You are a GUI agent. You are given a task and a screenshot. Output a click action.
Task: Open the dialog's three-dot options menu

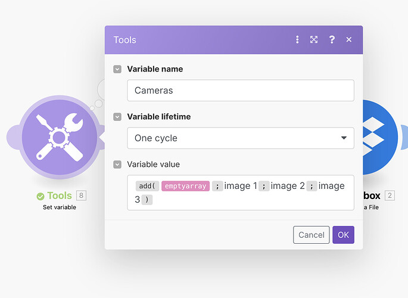point(297,40)
